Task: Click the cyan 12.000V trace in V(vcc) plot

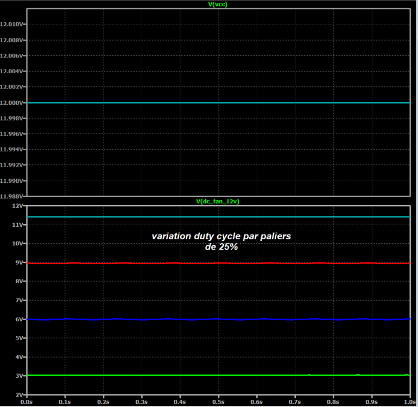Action: click(x=218, y=103)
